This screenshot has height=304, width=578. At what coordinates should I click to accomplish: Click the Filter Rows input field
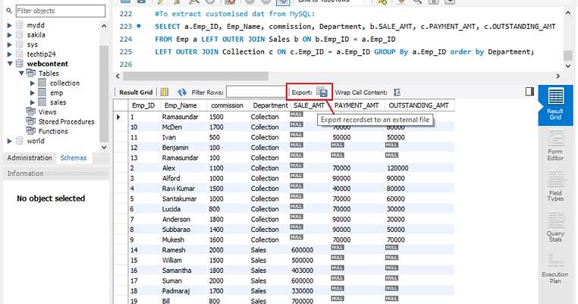pyautogui.click(x=256, y=92)
